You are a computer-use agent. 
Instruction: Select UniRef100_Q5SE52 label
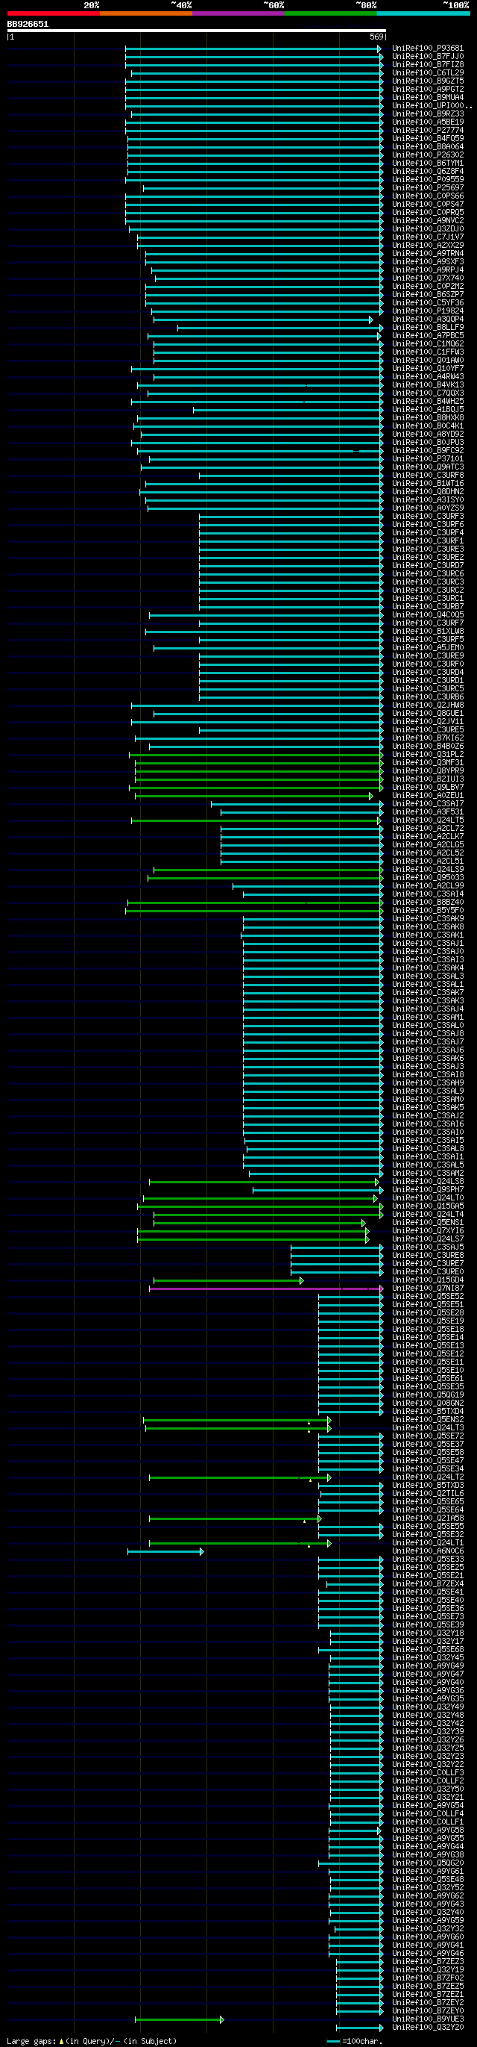pyautogui.click(x=428, y=1296)
